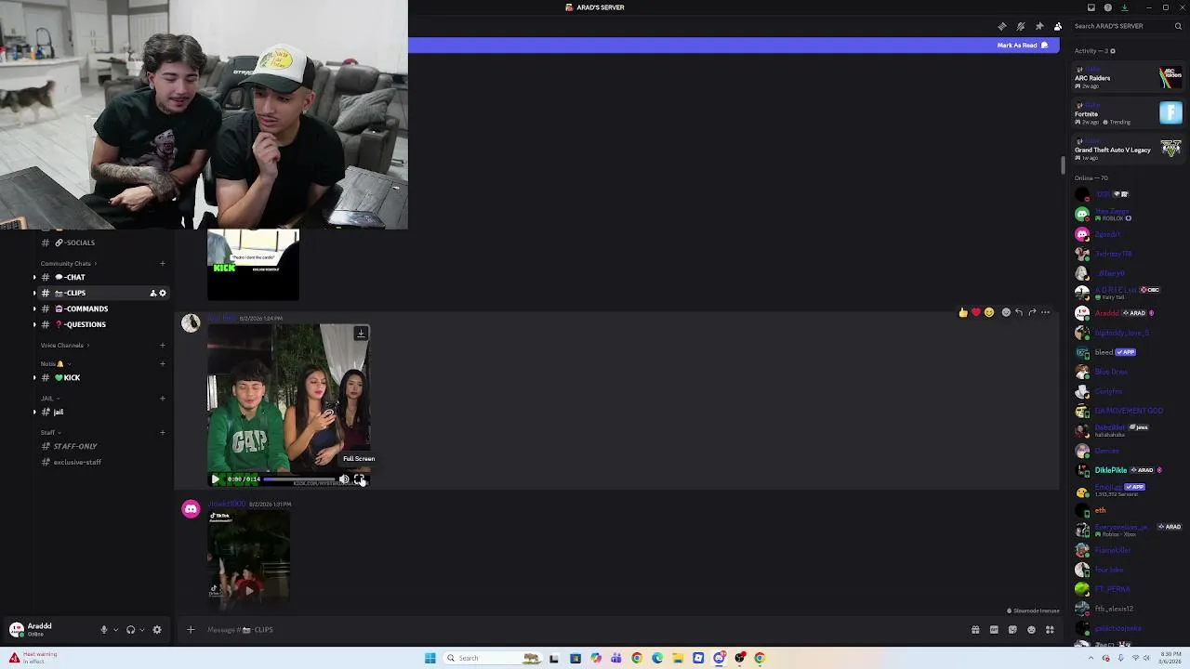Click Mark As Read
This screenshot has width=1190, height=669.
(1023, 45)
